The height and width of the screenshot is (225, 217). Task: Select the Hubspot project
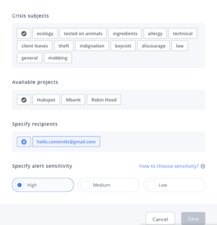click(46, 100)
